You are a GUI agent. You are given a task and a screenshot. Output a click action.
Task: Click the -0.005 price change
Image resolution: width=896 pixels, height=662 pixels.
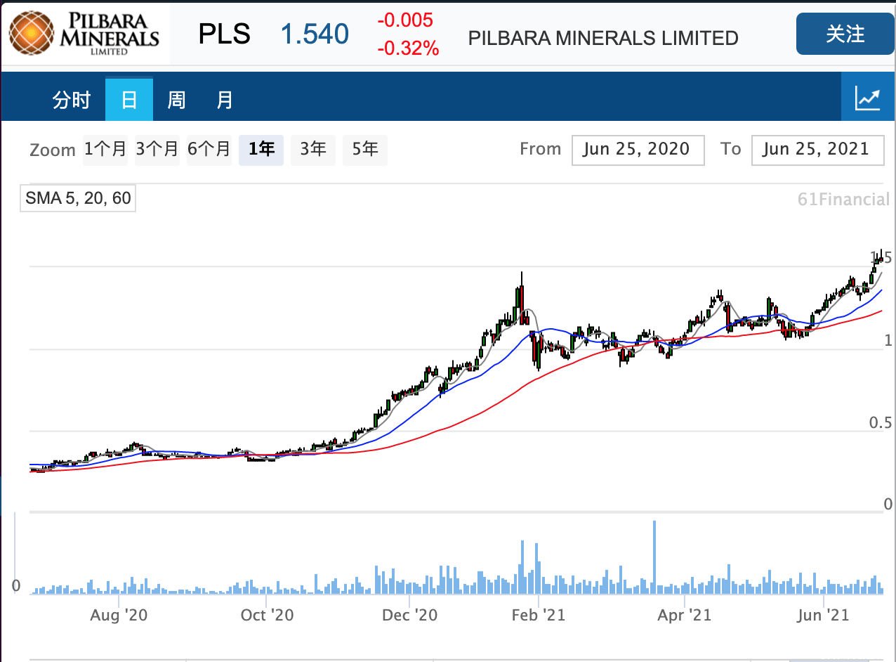click(405, 20)
